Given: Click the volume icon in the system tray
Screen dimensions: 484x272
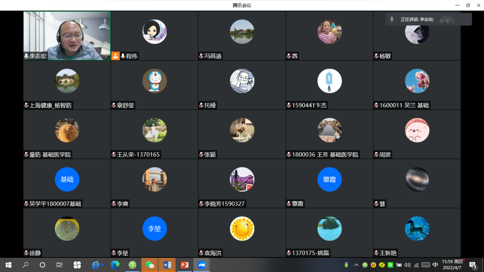Looking at the screenshot, I should pos(407,265).
